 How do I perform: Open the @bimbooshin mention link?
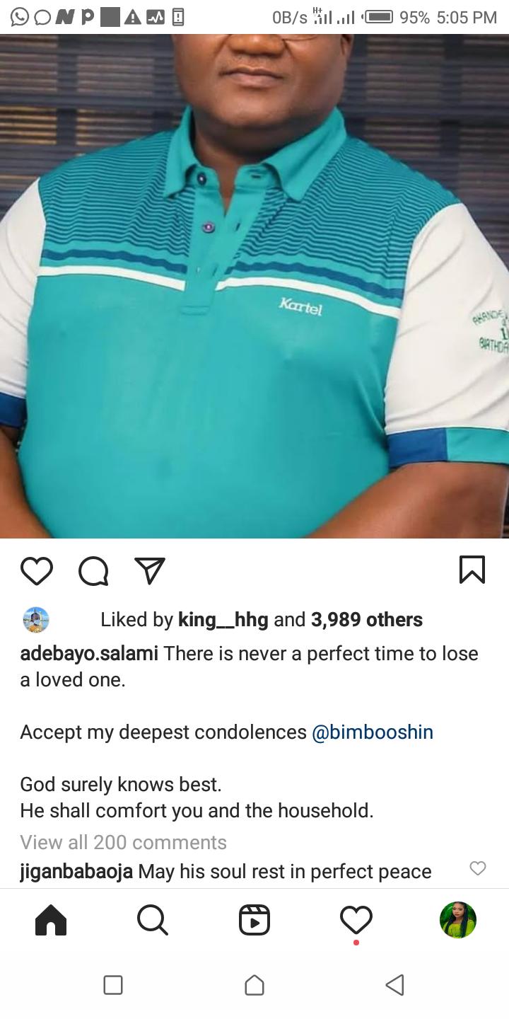tap(373, 732)
